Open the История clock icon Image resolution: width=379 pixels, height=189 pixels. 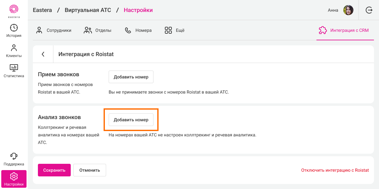(14, 28)
